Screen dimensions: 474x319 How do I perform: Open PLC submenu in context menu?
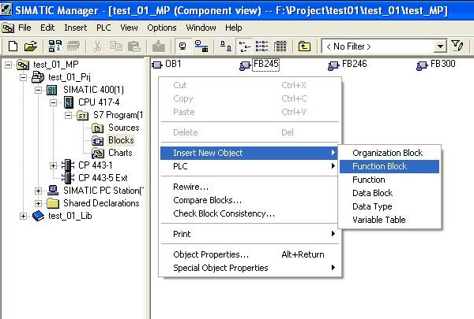click(x=249, y=166)
